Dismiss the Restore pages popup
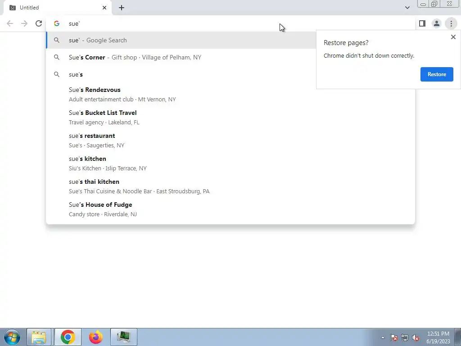The width and height of the screenshot is (461, 346). click(x=453, y=37)
